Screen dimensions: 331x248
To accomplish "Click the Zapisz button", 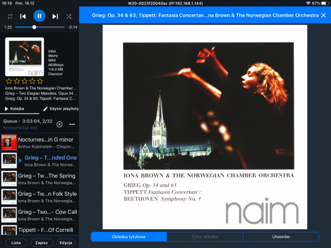I will pyautogui.click(x=41, y=242).
